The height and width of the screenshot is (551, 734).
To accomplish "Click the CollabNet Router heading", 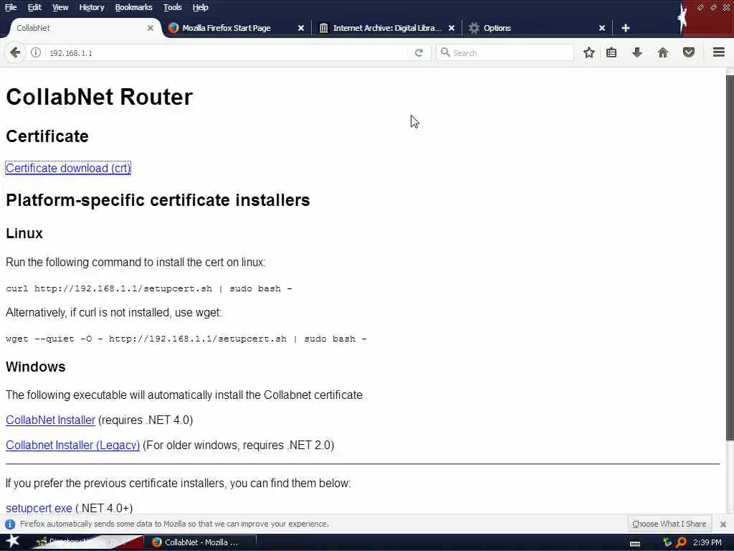I will point(99,97).
